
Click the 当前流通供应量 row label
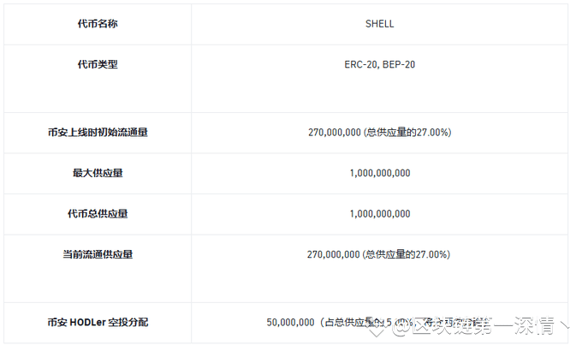coord(98,254)
